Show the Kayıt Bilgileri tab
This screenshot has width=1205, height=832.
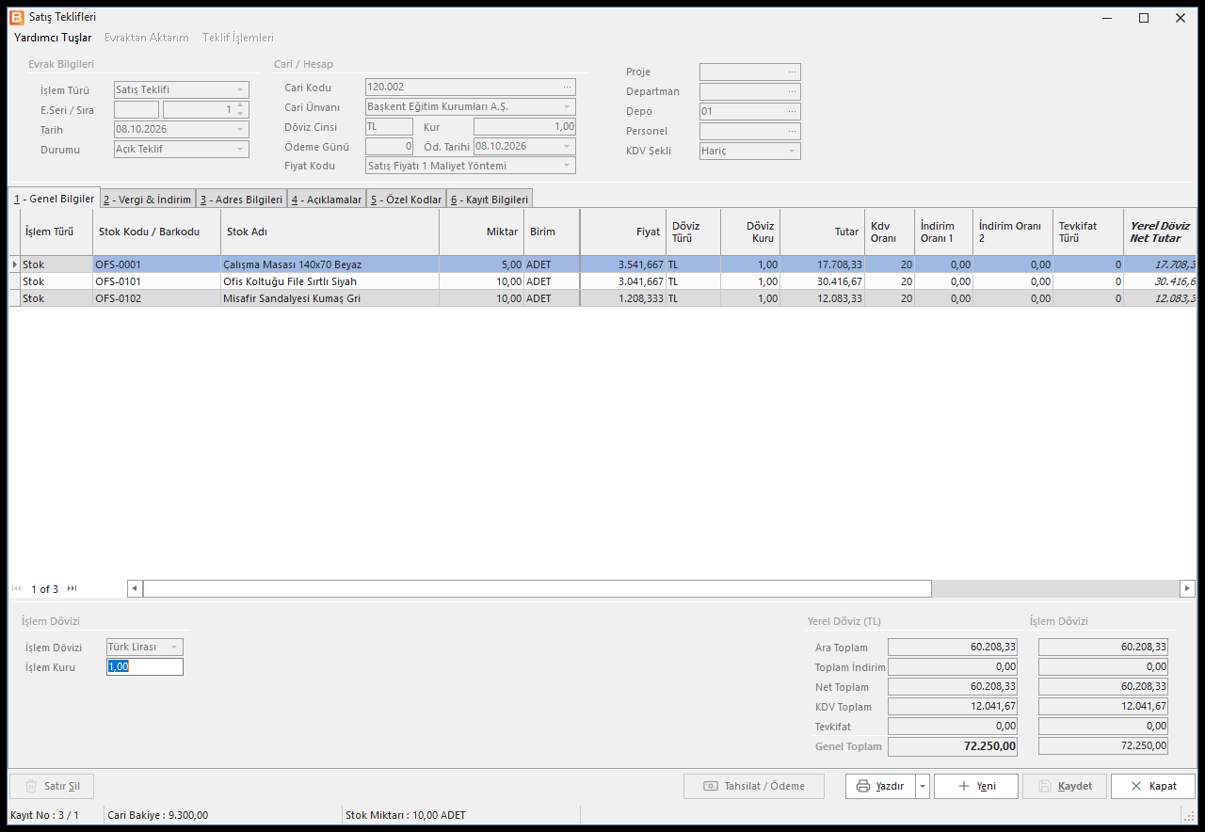(x=490, y=200)
